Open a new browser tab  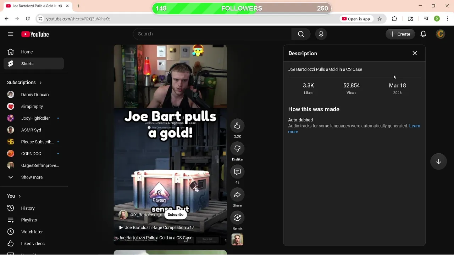coord(78,6)
